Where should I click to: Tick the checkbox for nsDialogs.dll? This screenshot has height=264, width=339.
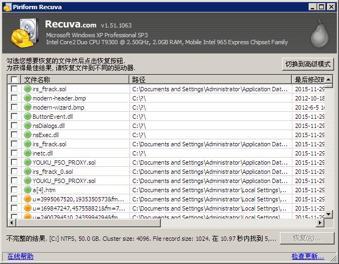pos(14,126)
